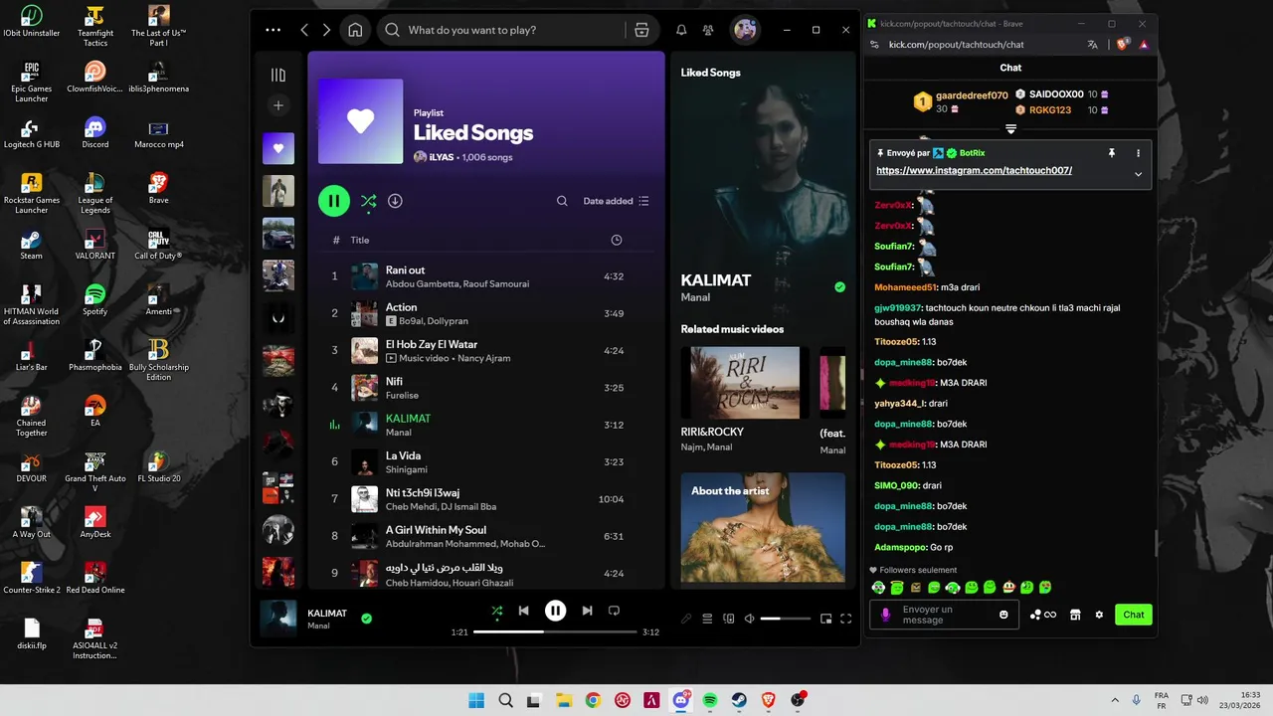
Task: Select La Vida by Shinigami
Action: click(487, 461)
